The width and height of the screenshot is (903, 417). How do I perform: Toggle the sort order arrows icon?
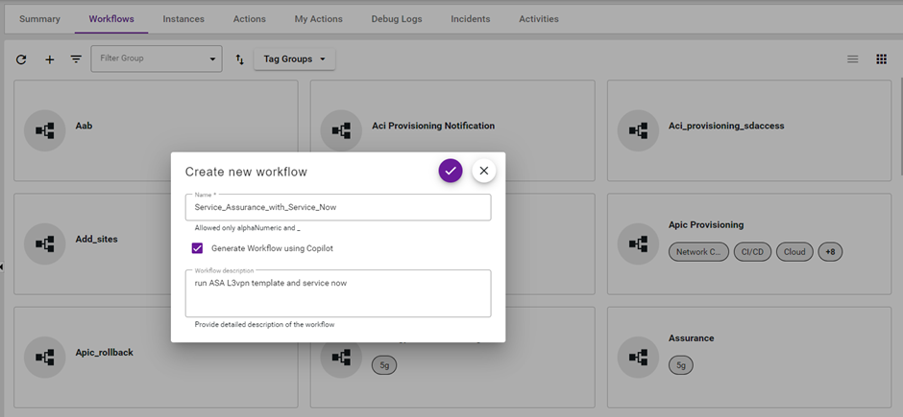pyautogui.click(x=240, y=59)
